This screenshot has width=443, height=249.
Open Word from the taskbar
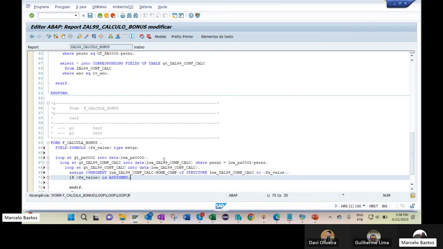187,217
